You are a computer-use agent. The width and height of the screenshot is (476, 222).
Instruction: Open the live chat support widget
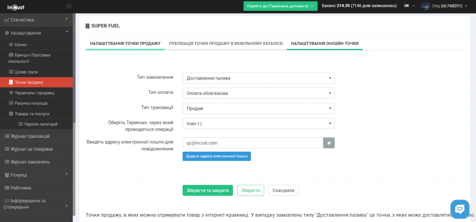pos(460,209)
